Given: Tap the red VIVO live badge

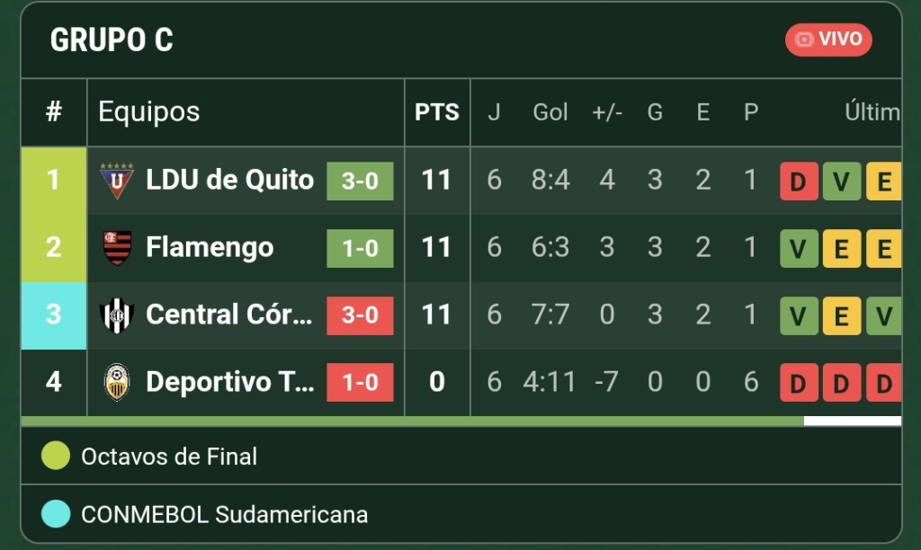Looking at the screenshot, I should click(828, 40).
